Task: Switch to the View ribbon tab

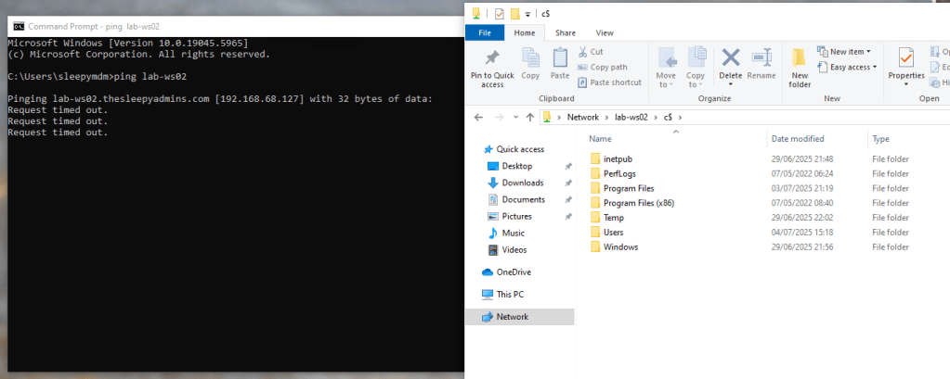Action: 605,32
